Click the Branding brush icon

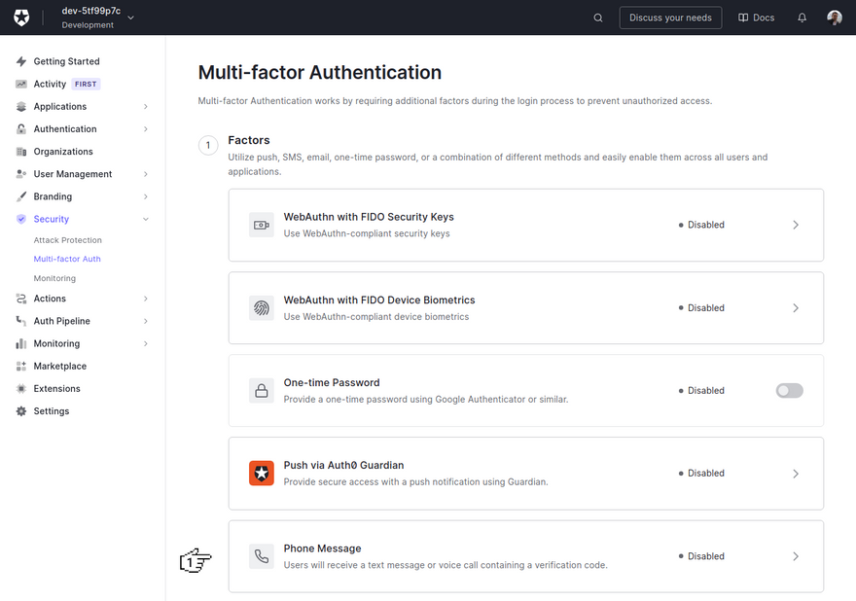pyautogui.click(x=21, y=196)
